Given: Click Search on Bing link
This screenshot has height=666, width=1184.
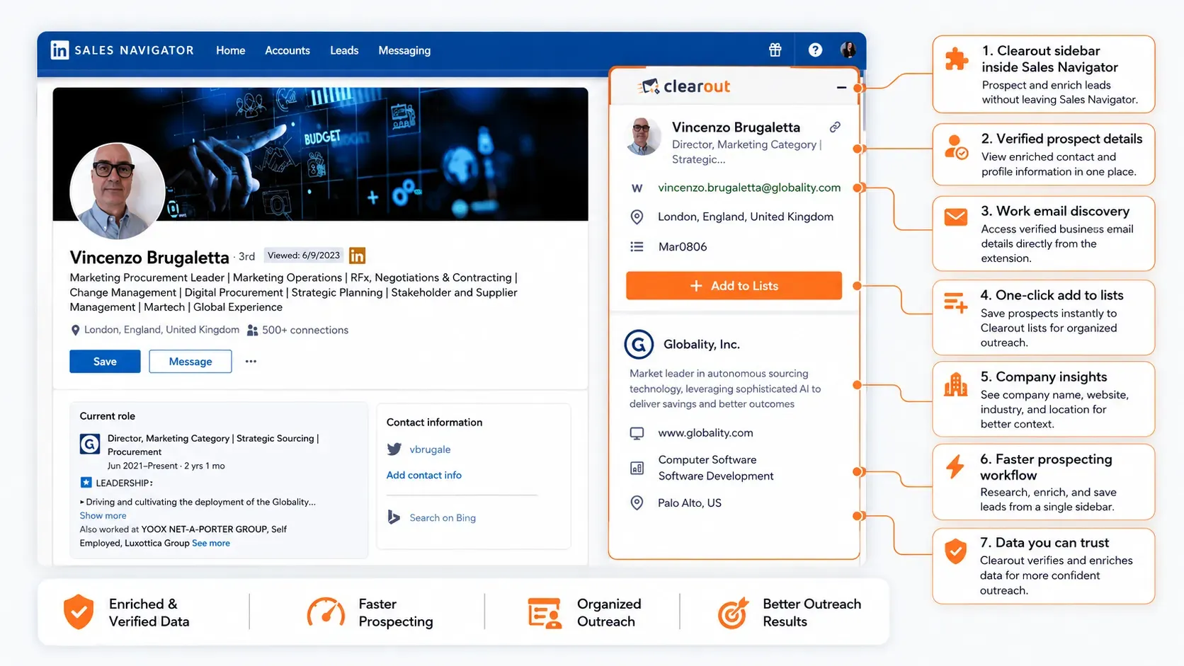Looking at the screenshot, I should tap(443, 518).
